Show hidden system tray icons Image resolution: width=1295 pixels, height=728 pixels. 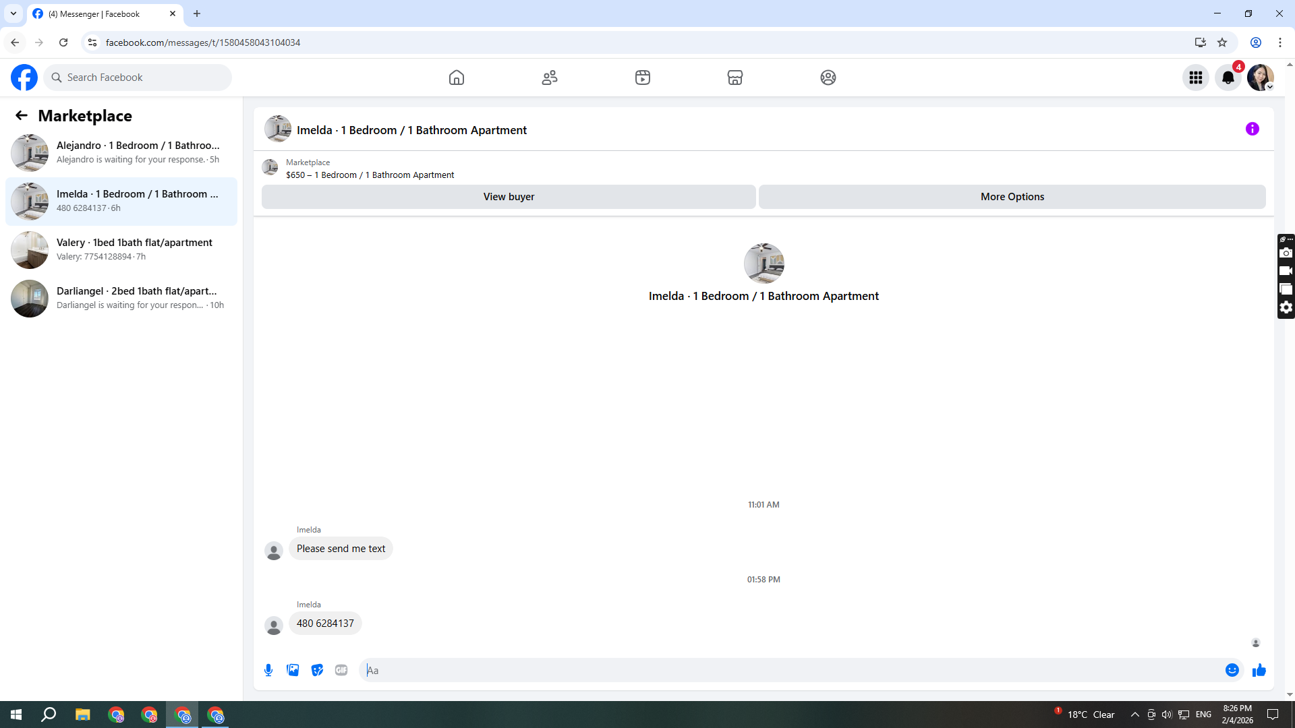[x=1134, y=715]
